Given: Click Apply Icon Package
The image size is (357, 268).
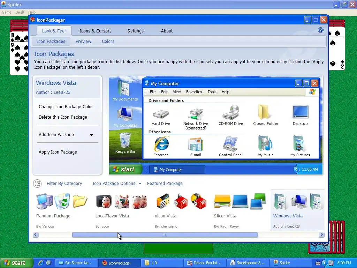Looking at the screenshot, I should 58,152.
